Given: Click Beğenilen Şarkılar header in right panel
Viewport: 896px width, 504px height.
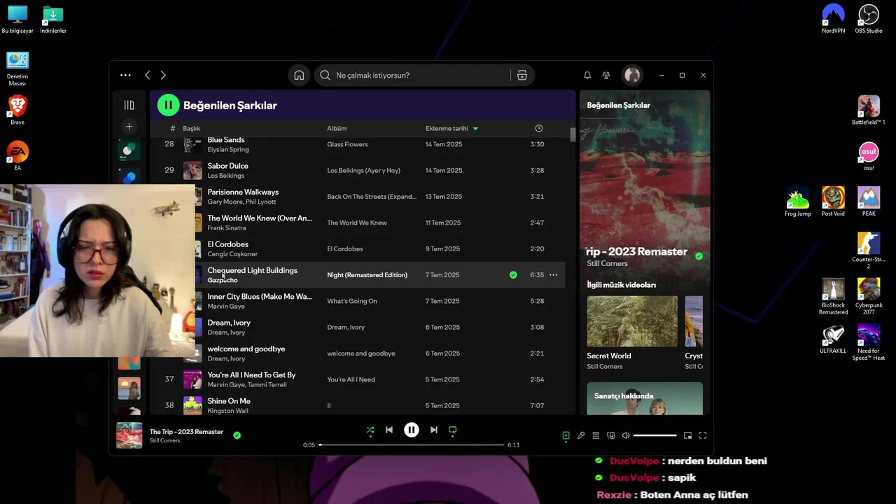Looking at the screenshot, I should pos(618,105).
